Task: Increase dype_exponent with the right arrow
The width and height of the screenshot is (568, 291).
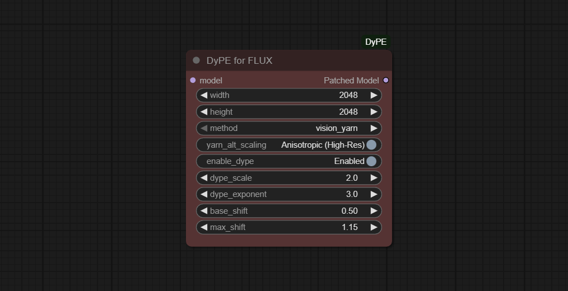Action: pyautogui.click(x=374, y=194)
